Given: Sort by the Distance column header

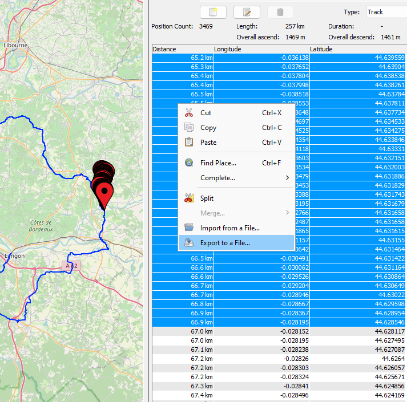Looking at the screenshot, I should (x=182, y=49).
